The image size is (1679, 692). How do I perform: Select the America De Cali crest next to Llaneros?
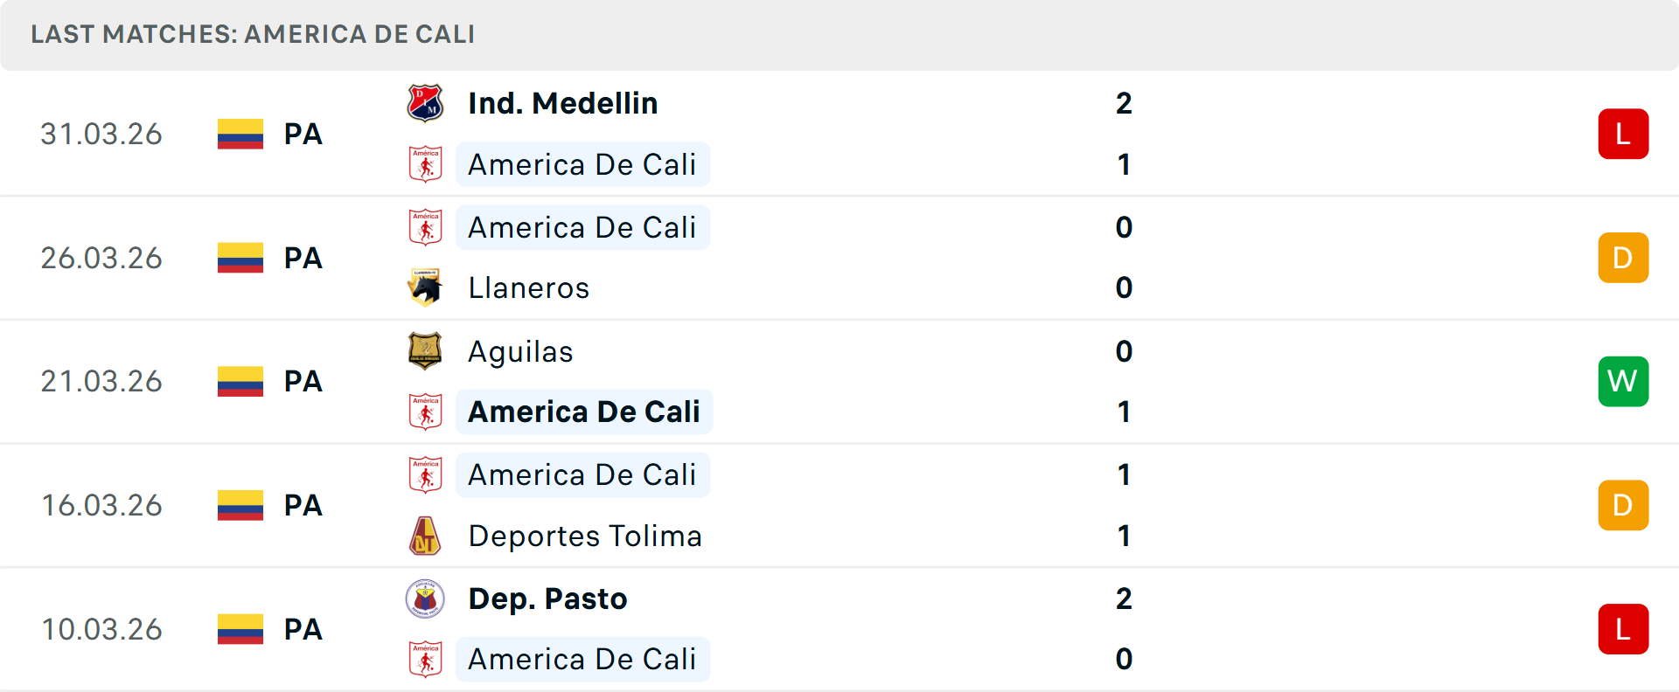[426, 227]
